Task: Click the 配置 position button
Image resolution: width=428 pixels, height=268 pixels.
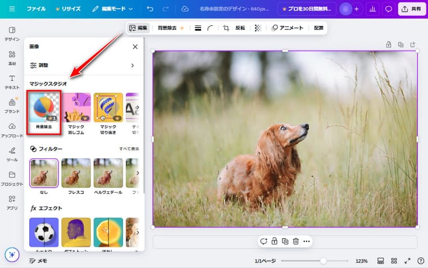Action: [318, 28]
